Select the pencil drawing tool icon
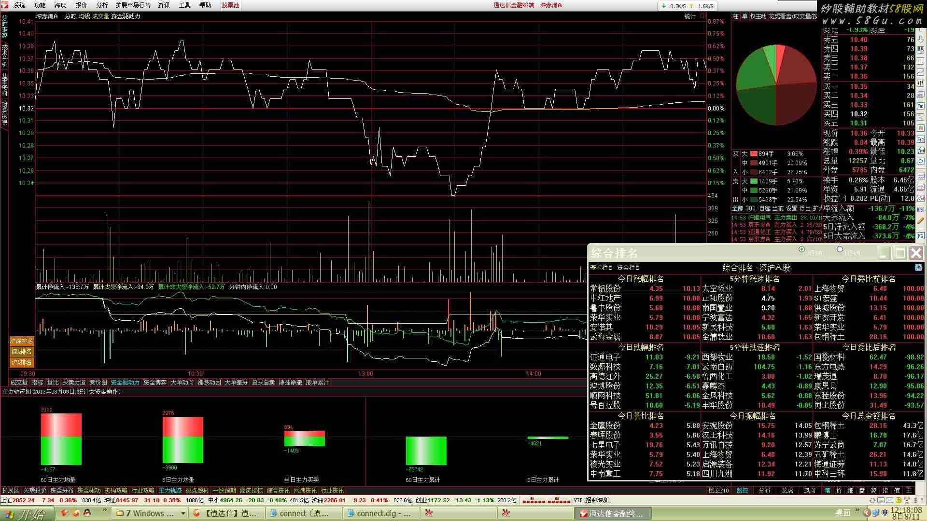927x521 pixels. [921, 220]
